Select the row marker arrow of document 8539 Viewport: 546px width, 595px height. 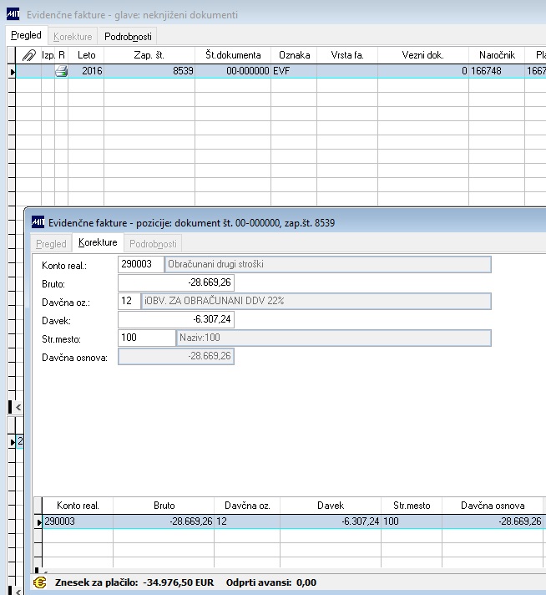(13, 71)
